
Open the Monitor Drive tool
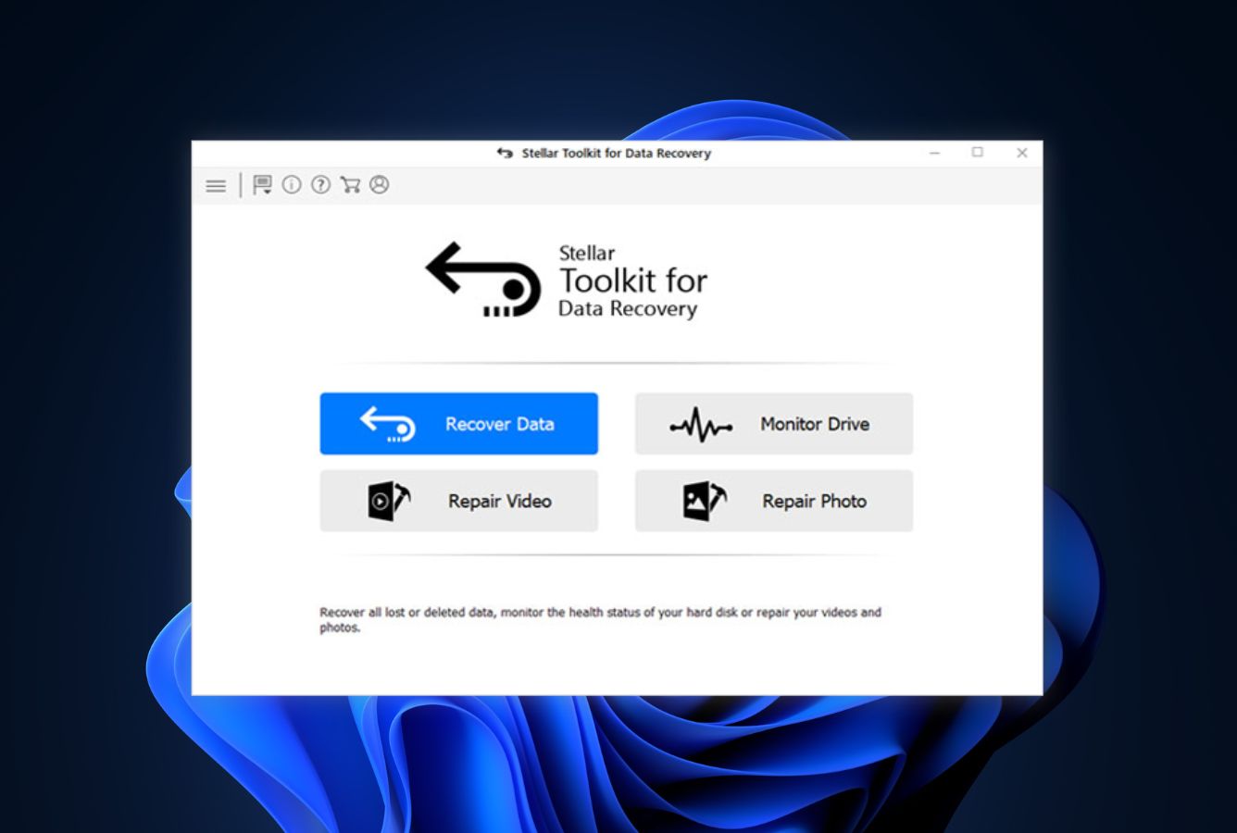[x=774, y=424]
